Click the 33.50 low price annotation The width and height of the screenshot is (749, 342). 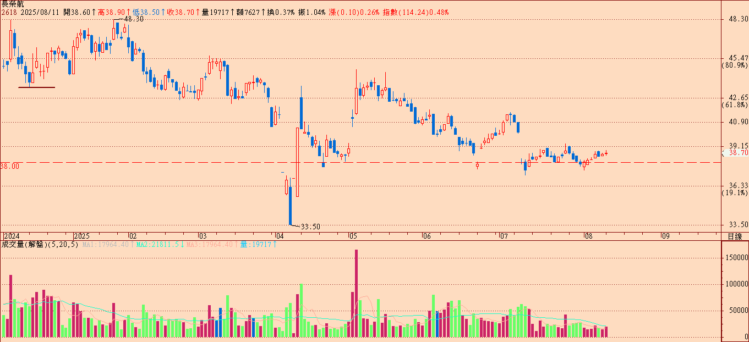coord(311,226)
